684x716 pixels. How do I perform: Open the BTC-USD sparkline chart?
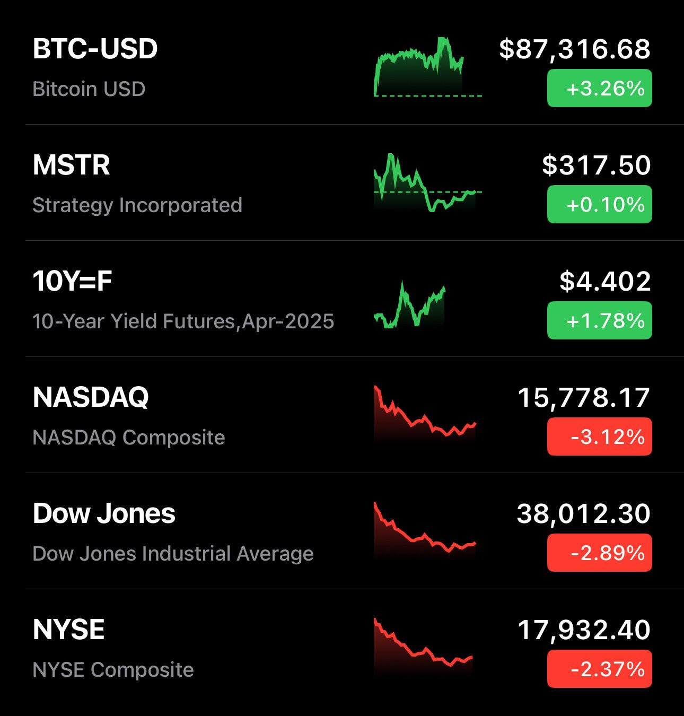click(x=428, y=67)
